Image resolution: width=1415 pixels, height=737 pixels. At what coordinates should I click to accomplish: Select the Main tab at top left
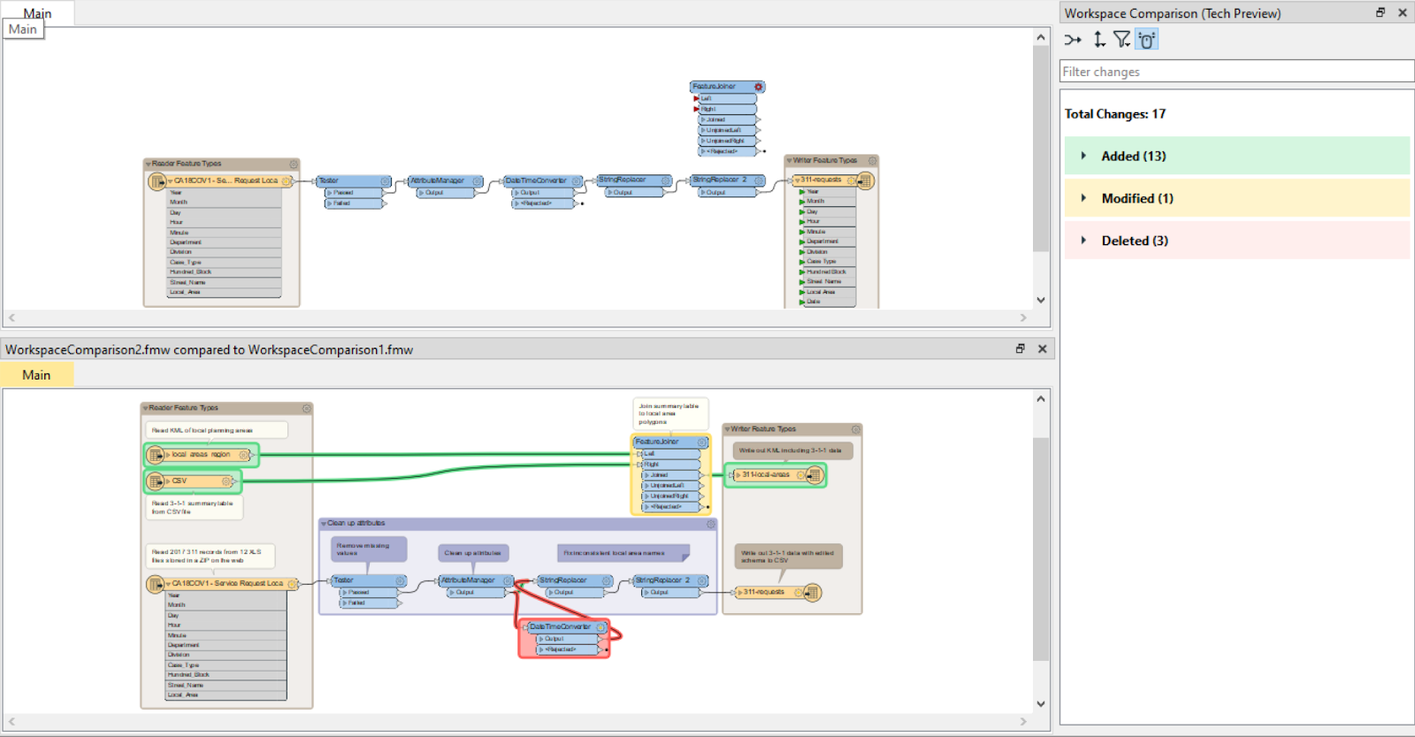37,13
